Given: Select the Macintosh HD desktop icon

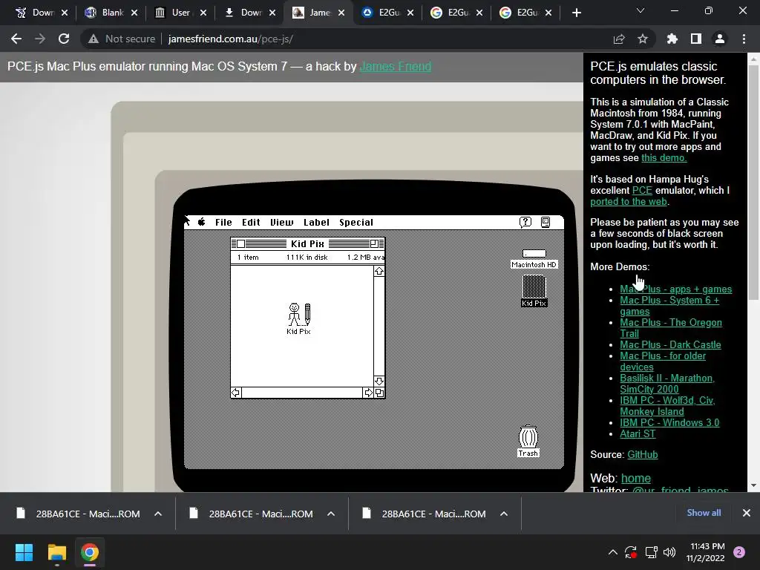Looking at the screenshot, I should pyautogui.click(x=534, y=259).
